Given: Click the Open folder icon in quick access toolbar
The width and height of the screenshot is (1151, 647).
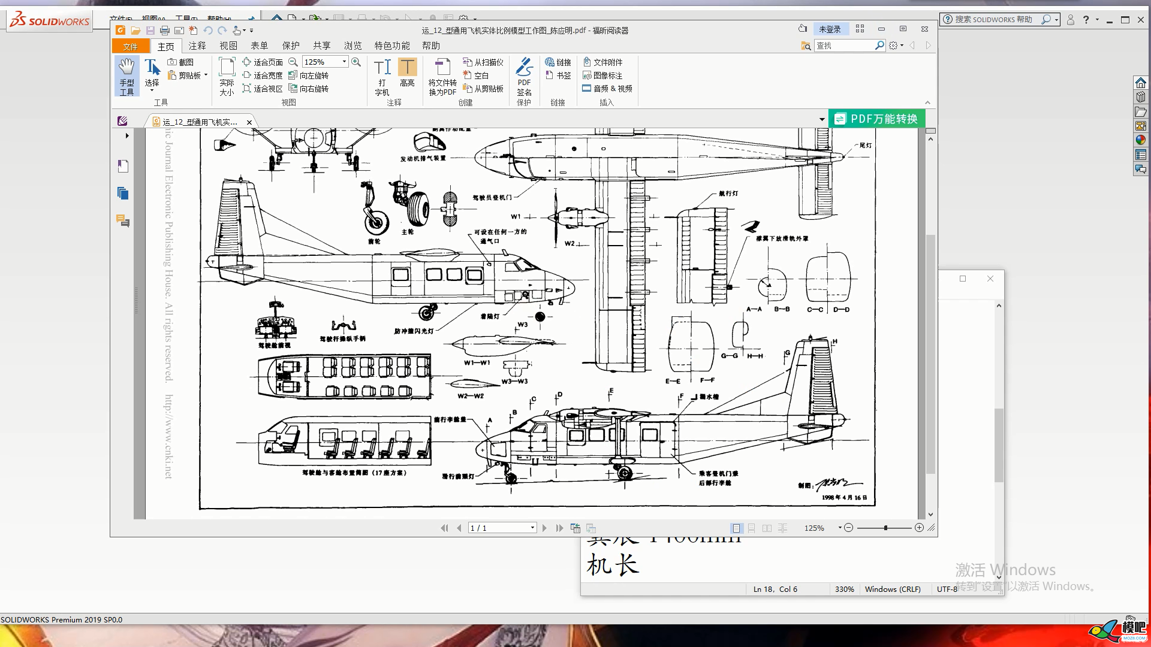Looking at the screenshot, I should (x=135, y=30).
